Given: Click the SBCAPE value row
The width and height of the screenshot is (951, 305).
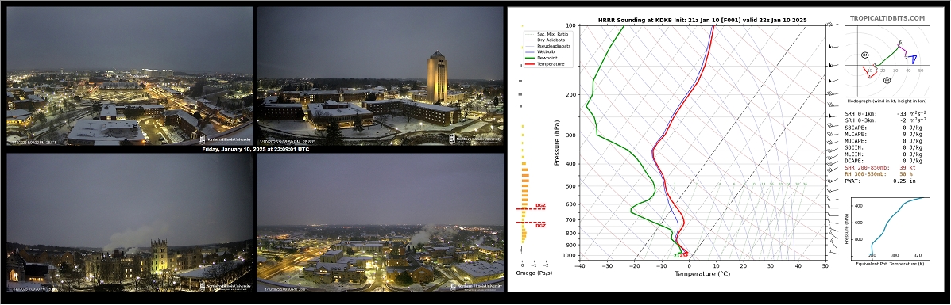Looking at the screenshot, I should point(883,127).
